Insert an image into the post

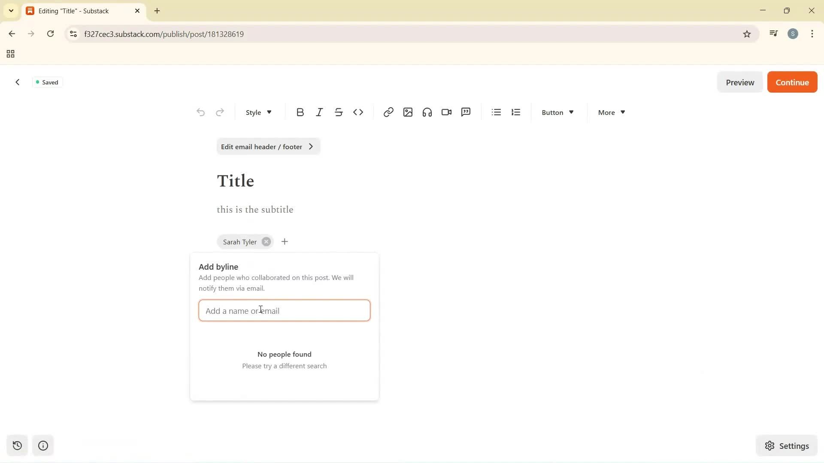click(407, 112)
